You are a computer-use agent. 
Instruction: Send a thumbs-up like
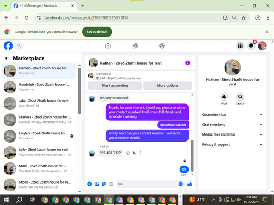coord(190,184)
